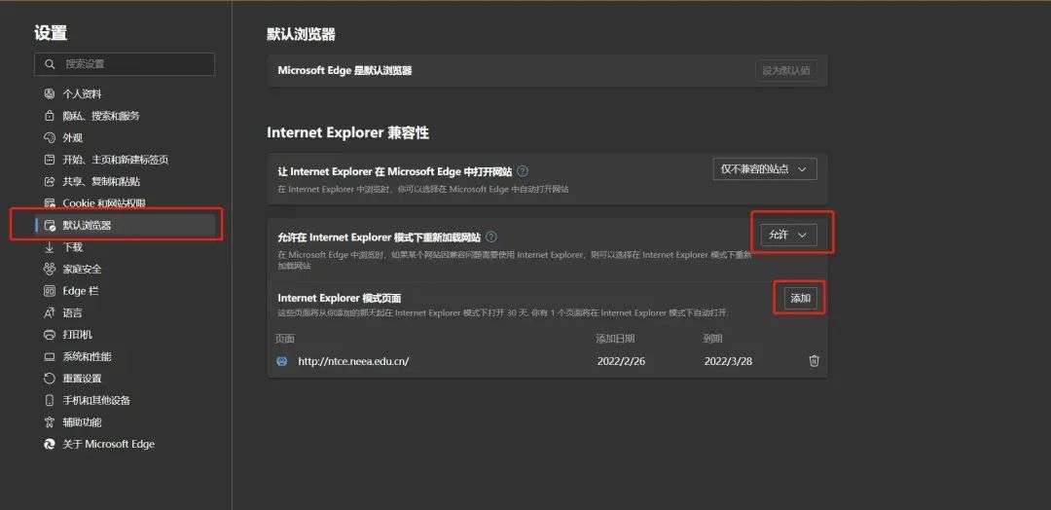1051x510 pixels.
Task: Click the palette icon beside 外观
Action: pyautogui.click(x=49, y=138)
